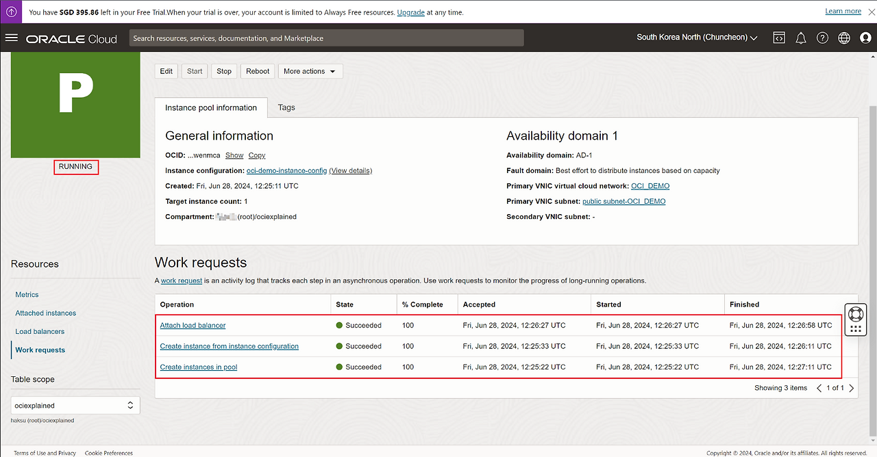Click the Copy OCID link
This screenshot has width=877, height=457.
click(x=256, y=155)
